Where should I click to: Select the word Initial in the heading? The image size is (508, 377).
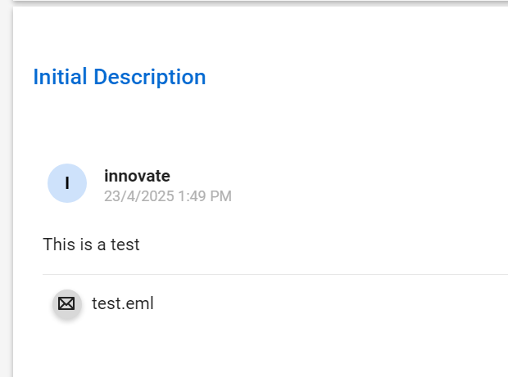(61, 77)
